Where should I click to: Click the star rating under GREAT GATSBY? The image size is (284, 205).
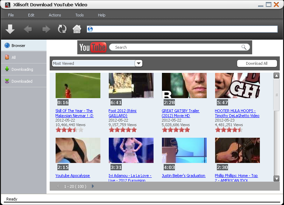click(176, 130)
